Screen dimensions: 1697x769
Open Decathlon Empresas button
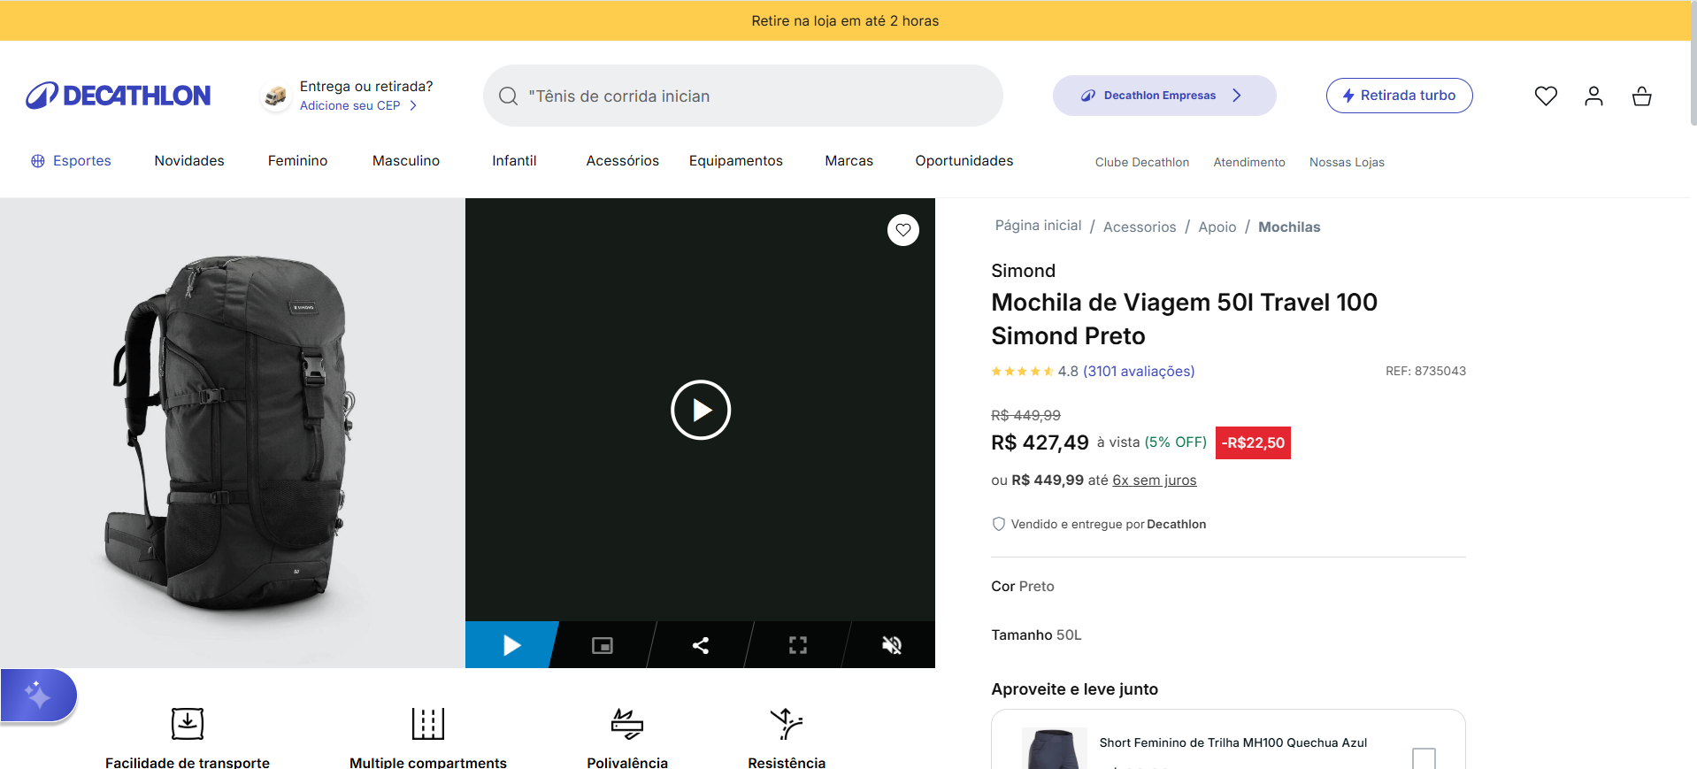coord(1164,96)
